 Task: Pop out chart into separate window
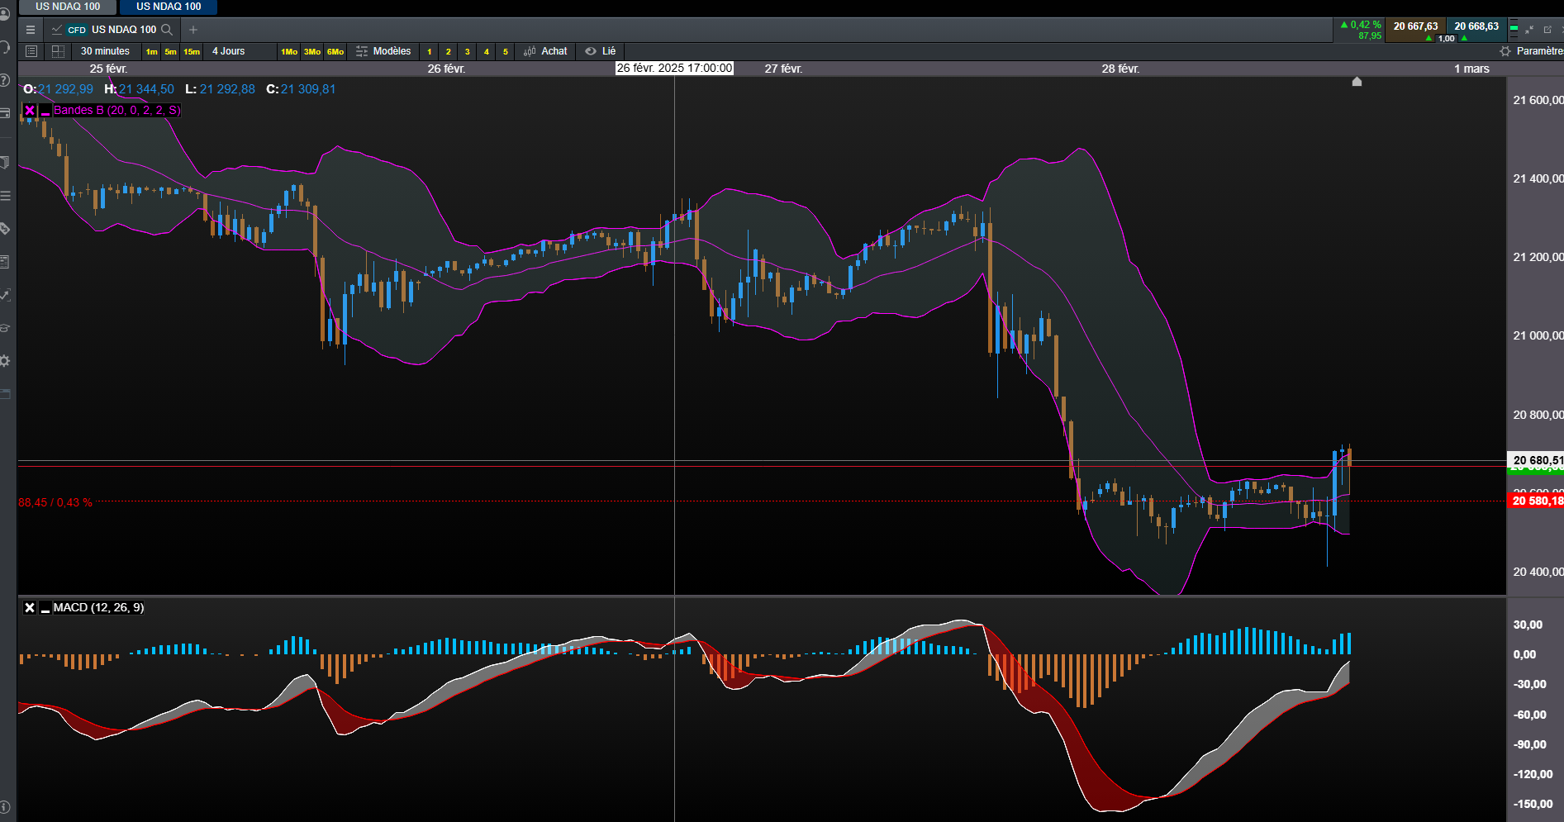(x=1547, y=30)
